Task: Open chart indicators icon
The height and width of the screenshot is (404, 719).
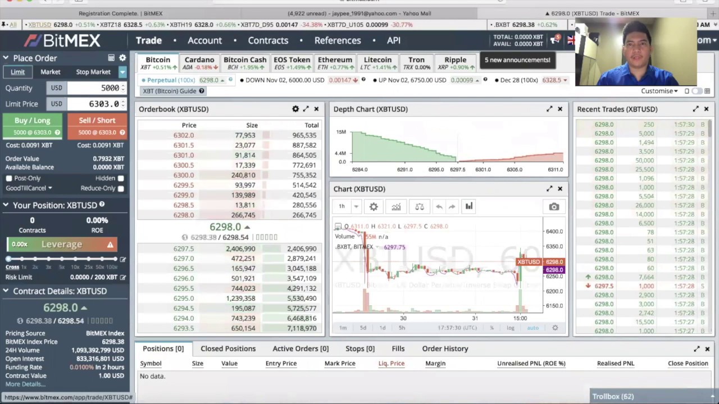Action: [x=396, y=206]
